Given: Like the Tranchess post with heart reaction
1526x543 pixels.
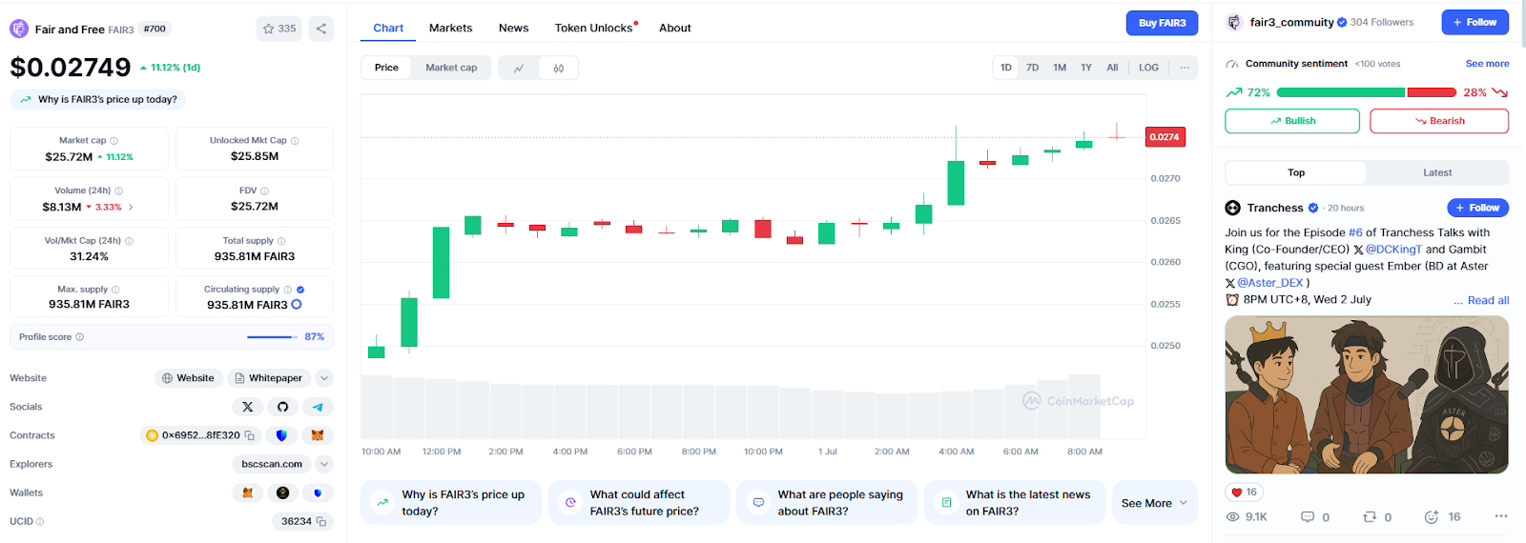Looking at the screenshot, I should 1244,493.
